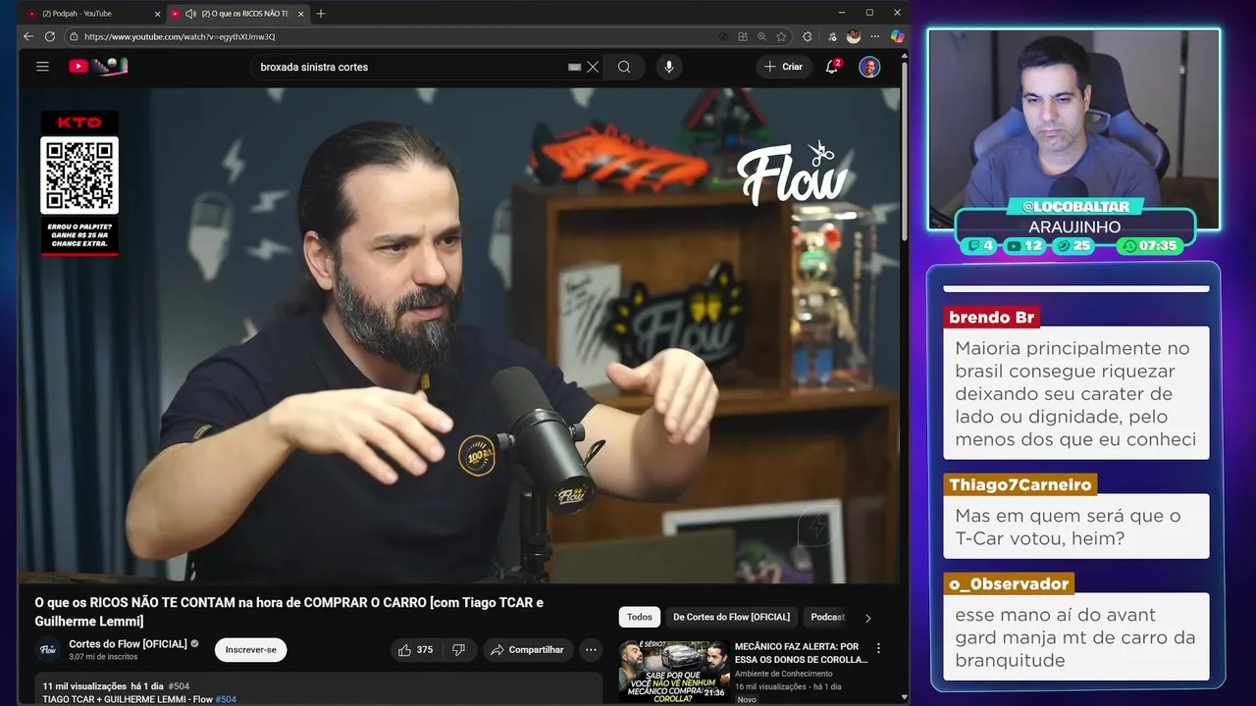Open YouTube notifications bell
This screenshot has width=1256, height=706.
click(x=832, y=67)
